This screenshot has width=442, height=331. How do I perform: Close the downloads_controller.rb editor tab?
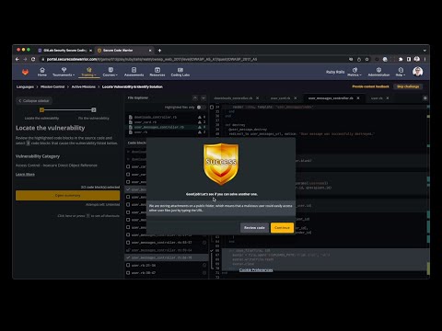click(257, 98)
